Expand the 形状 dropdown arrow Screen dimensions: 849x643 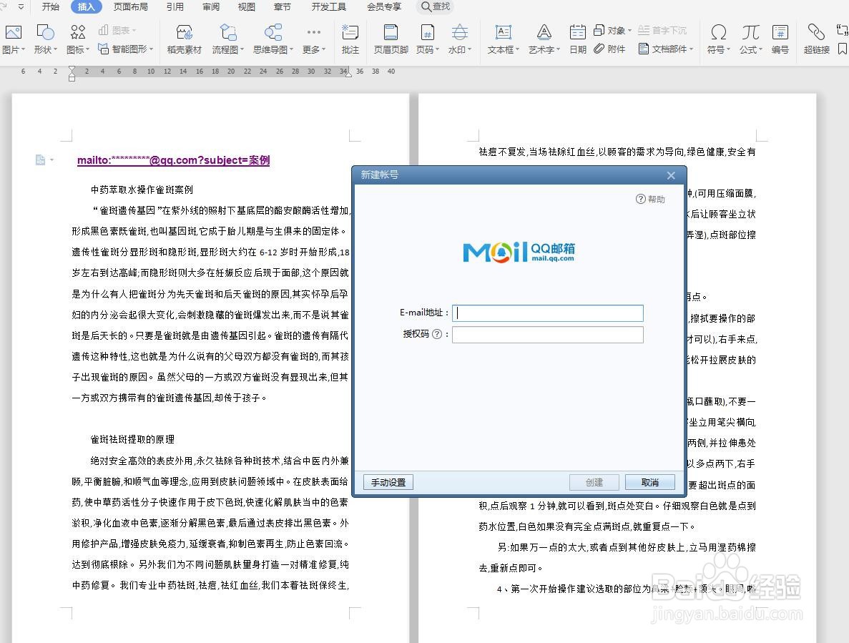[55, 49]
